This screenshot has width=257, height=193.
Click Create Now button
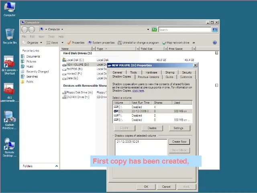point(179,142)
